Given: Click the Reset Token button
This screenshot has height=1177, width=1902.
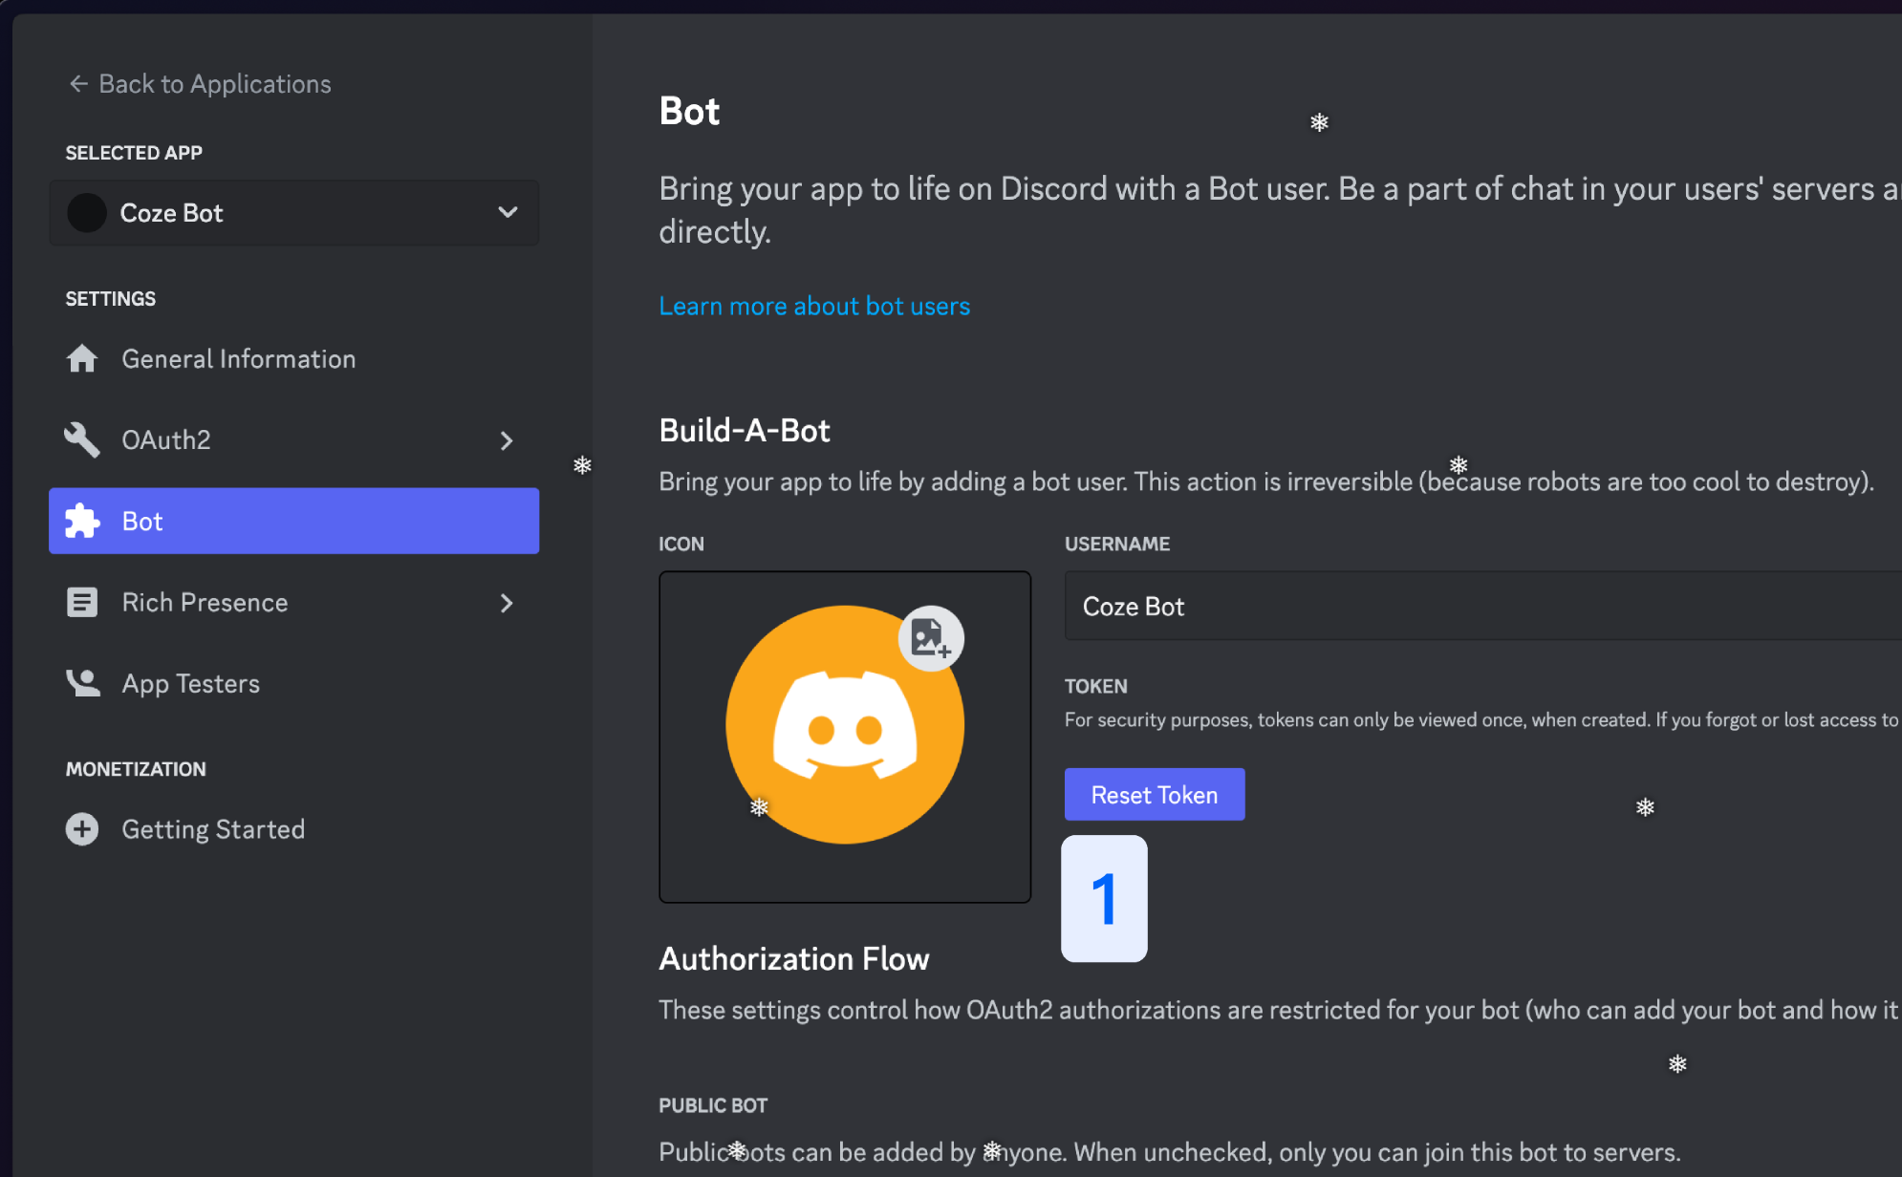Looking at the screenshot, I should (x=1154, y=795).
